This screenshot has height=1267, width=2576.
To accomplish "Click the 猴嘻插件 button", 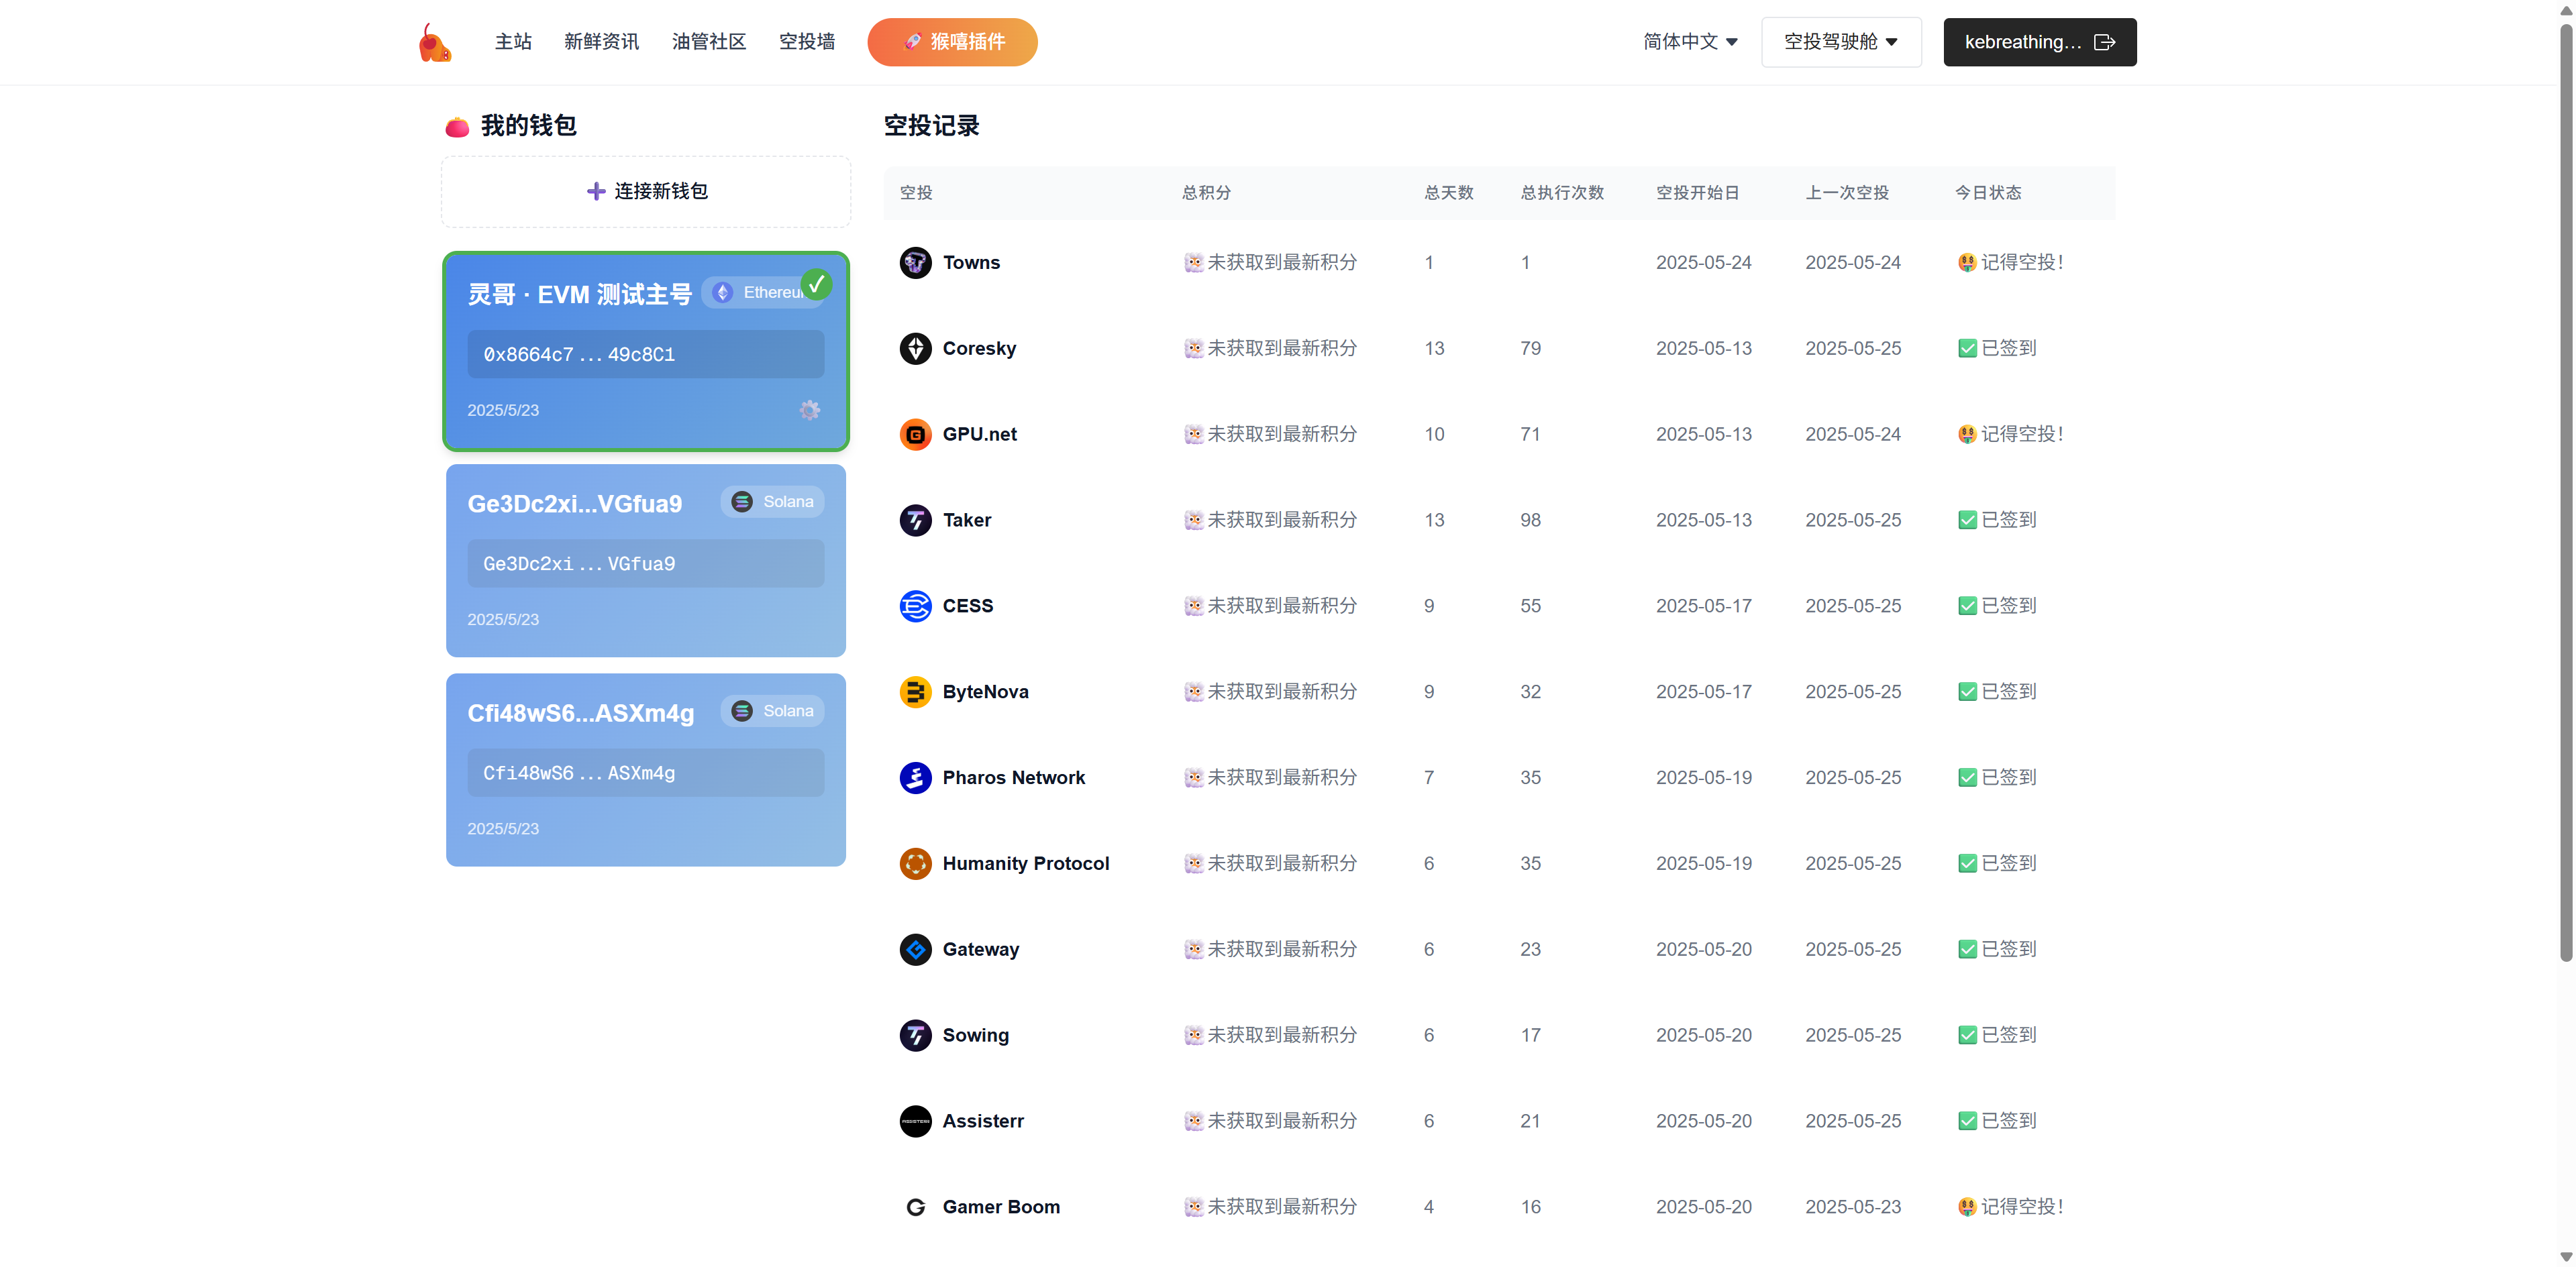I will point(952,42).
